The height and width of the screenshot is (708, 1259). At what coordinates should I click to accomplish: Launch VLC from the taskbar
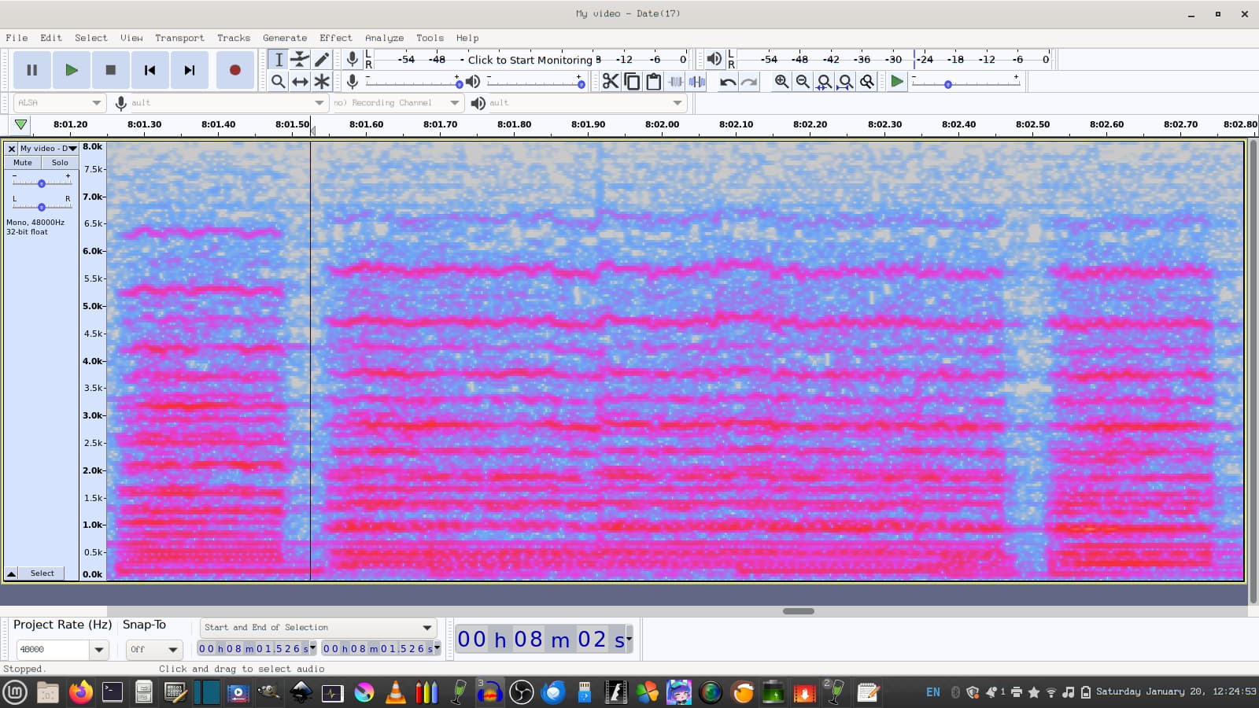click(395, 693)
